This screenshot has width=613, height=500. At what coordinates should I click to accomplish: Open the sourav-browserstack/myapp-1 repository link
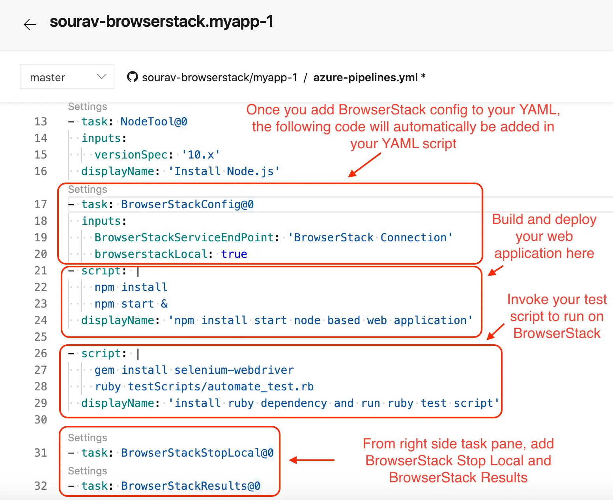pyautogui.click(x=219, y=77)
